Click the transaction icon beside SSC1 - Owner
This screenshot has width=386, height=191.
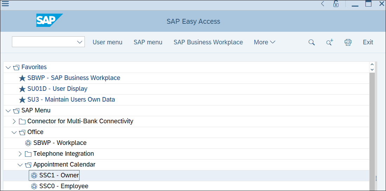point(34,175)
